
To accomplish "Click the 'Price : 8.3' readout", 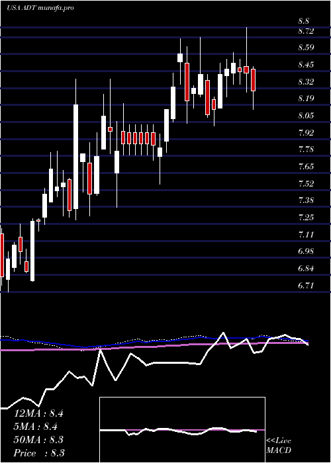I will click(x=39, y=453).
